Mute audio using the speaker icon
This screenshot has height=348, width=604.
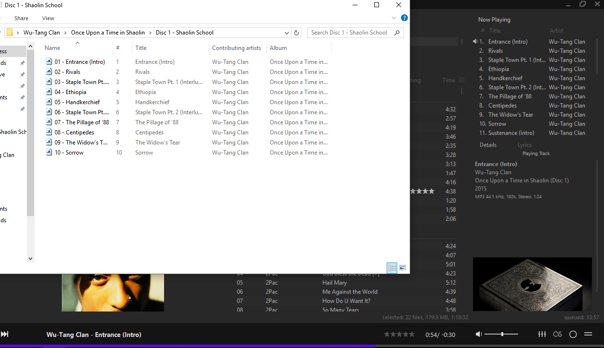coord(479,334)
